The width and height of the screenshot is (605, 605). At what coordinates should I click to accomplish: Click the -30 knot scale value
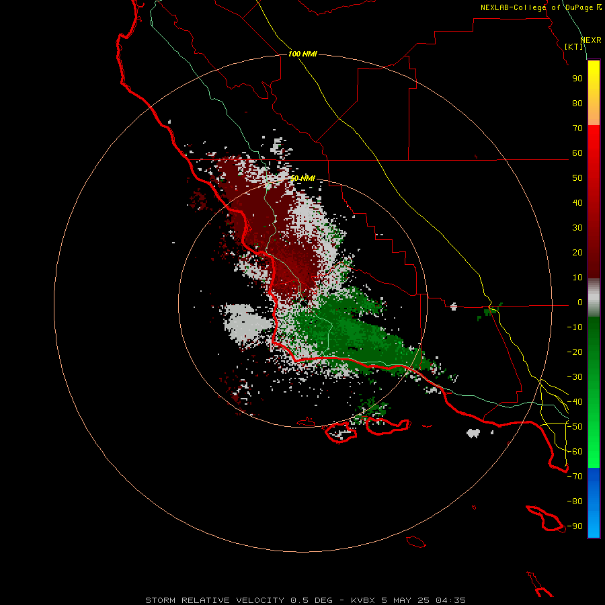coord(575,377)
